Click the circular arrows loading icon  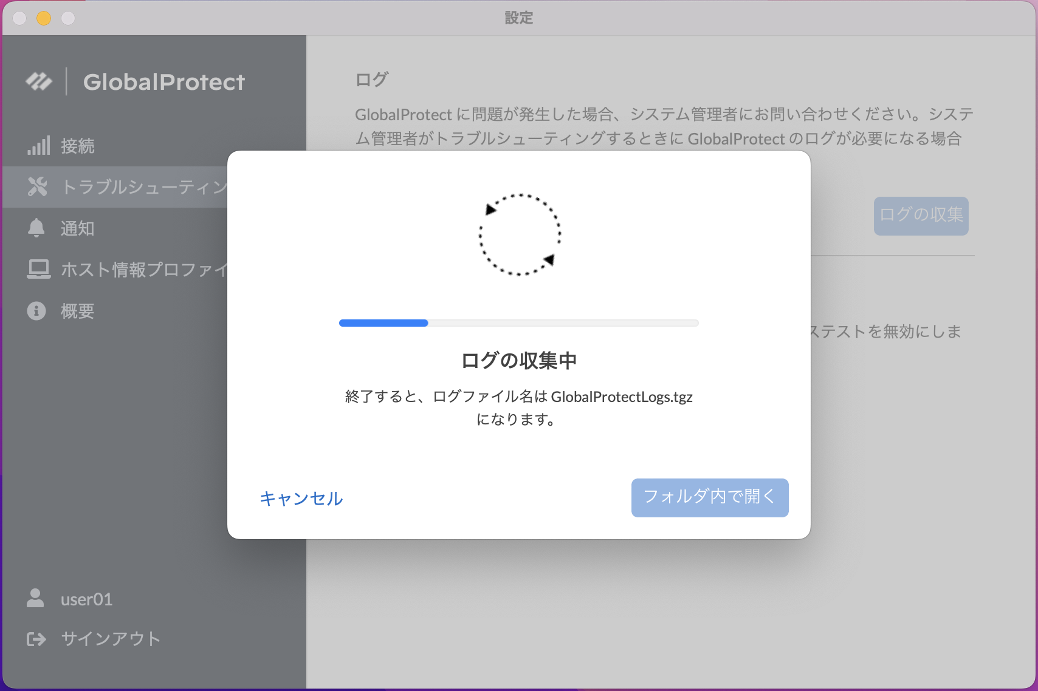click(520, 234)
